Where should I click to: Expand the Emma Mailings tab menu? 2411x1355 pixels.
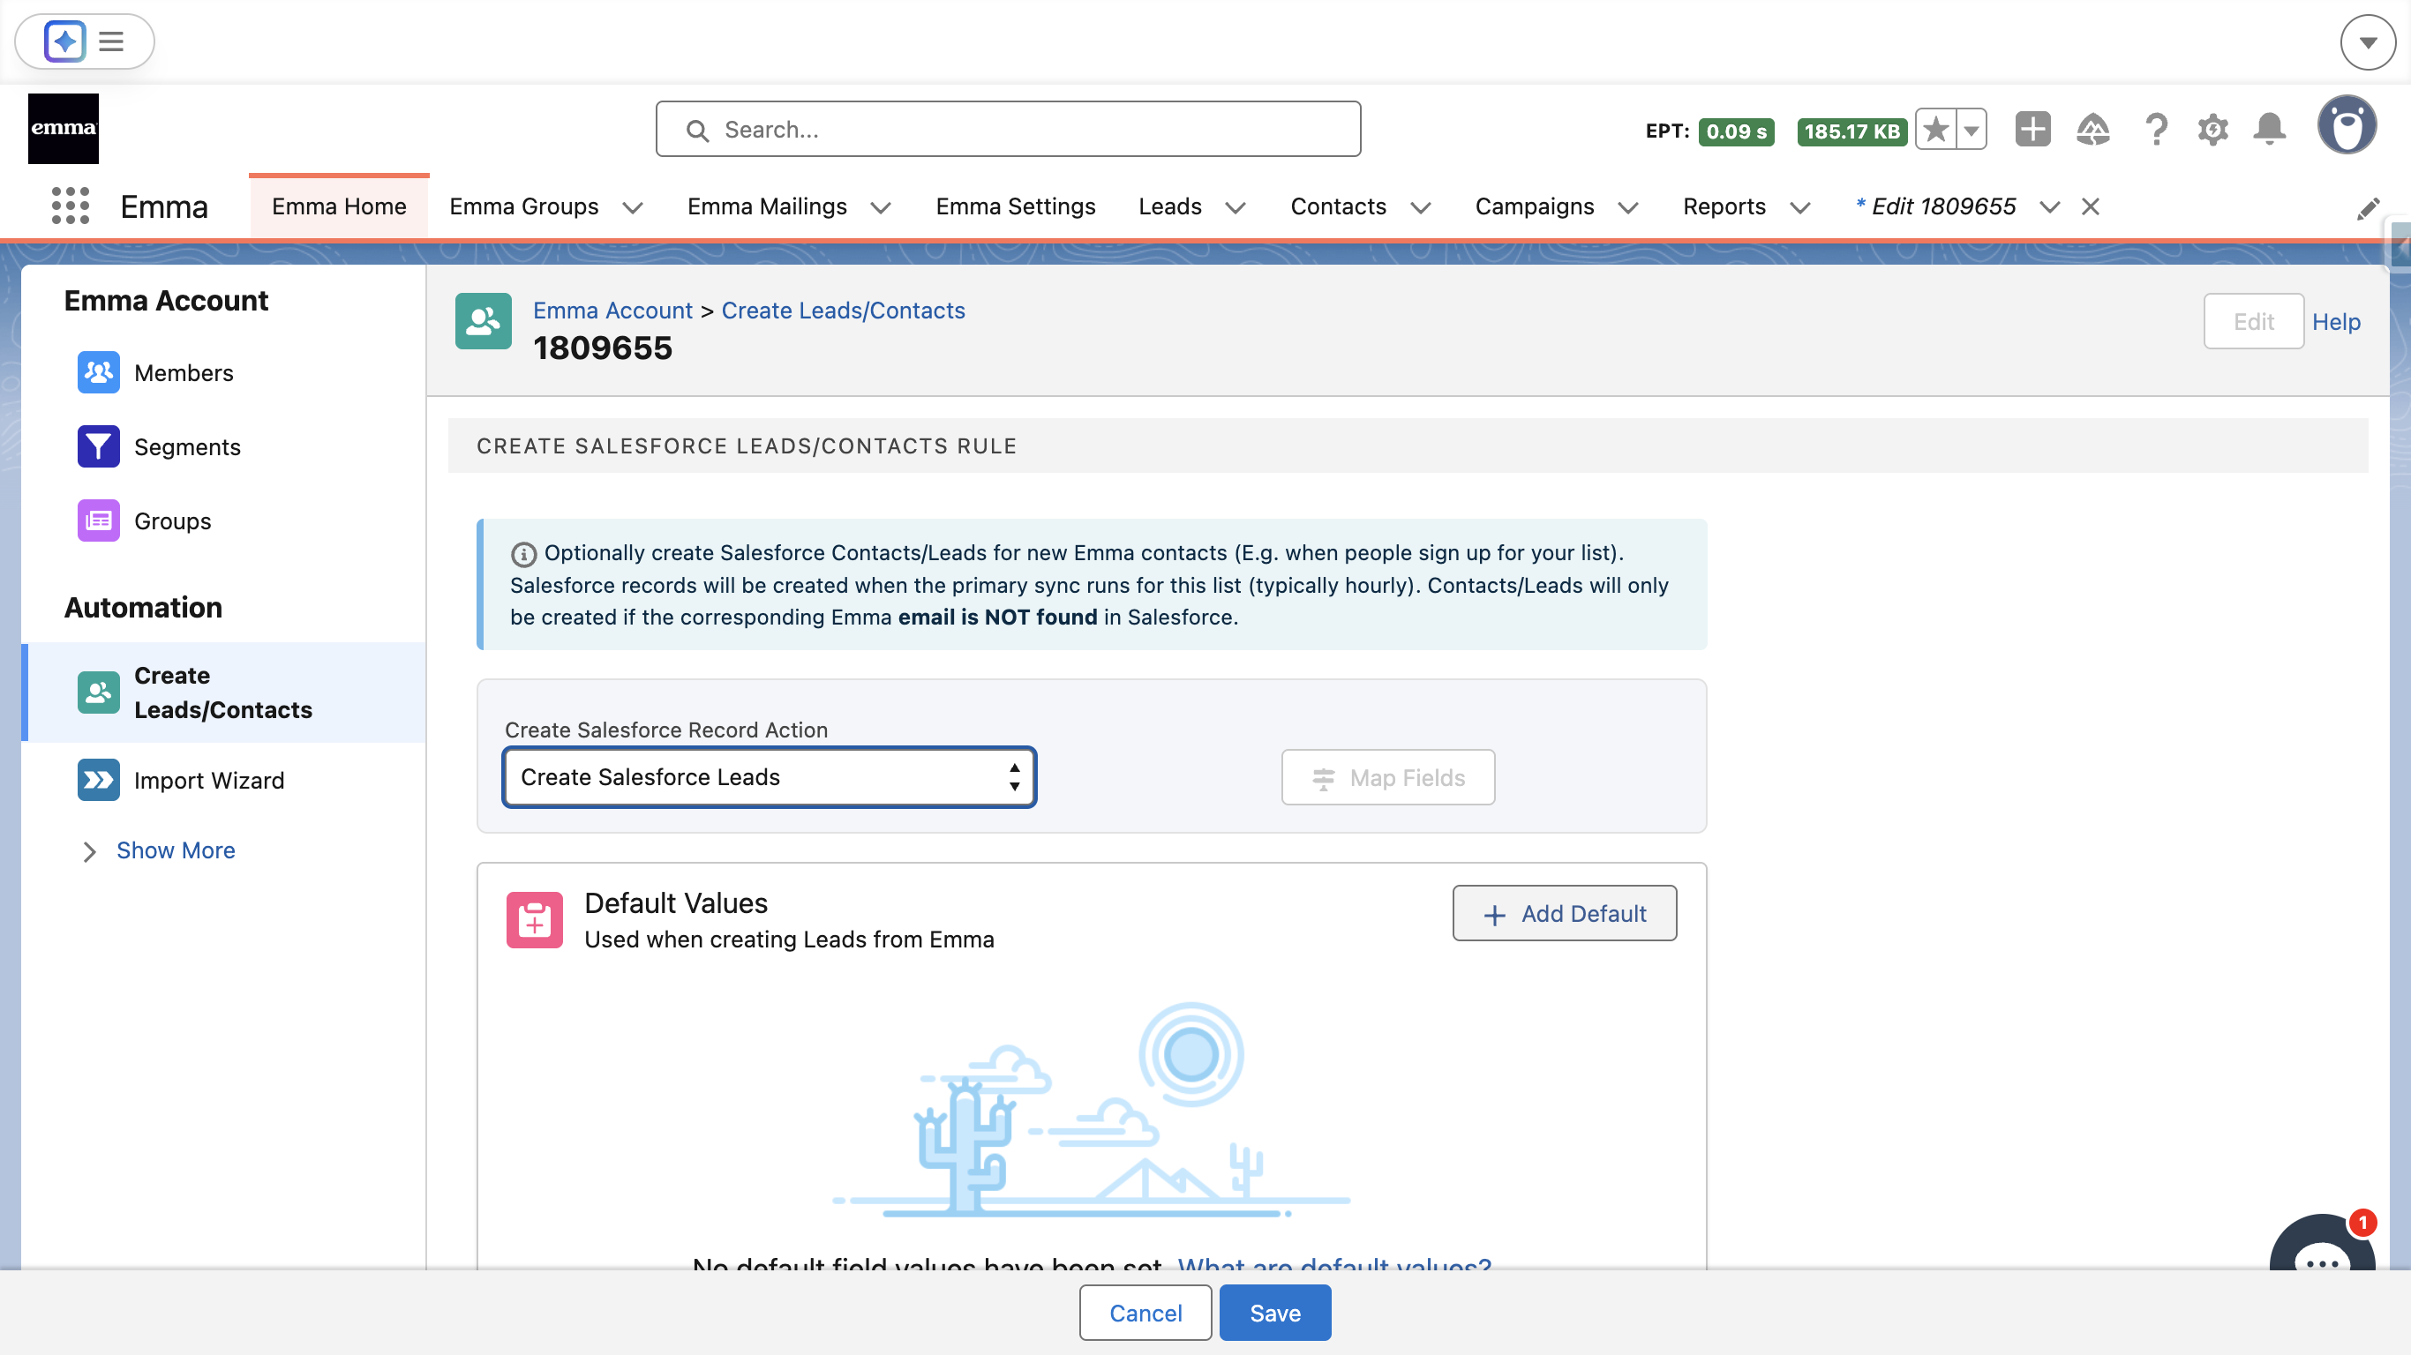881,207
